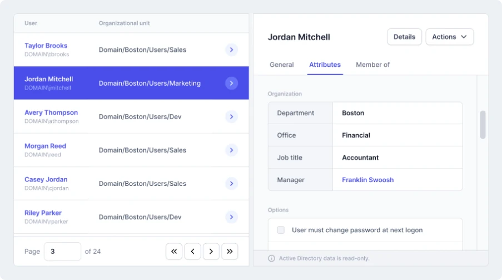Image resolution: width=502 pixels, height=280 pixels.
Task: Go to the next page of users
Action: 211,252
